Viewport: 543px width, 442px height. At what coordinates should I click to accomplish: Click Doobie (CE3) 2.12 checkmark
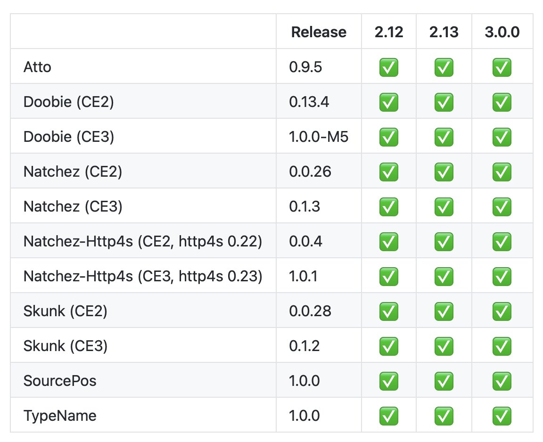[388, 137]
